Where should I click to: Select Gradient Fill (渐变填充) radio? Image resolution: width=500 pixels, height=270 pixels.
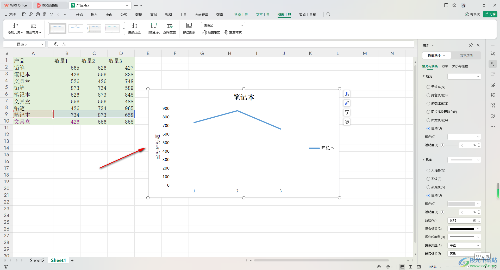pyautogui.click(x=428, y=104)
